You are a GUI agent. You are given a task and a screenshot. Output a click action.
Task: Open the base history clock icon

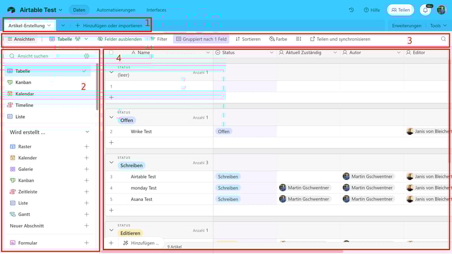point(351,10)
